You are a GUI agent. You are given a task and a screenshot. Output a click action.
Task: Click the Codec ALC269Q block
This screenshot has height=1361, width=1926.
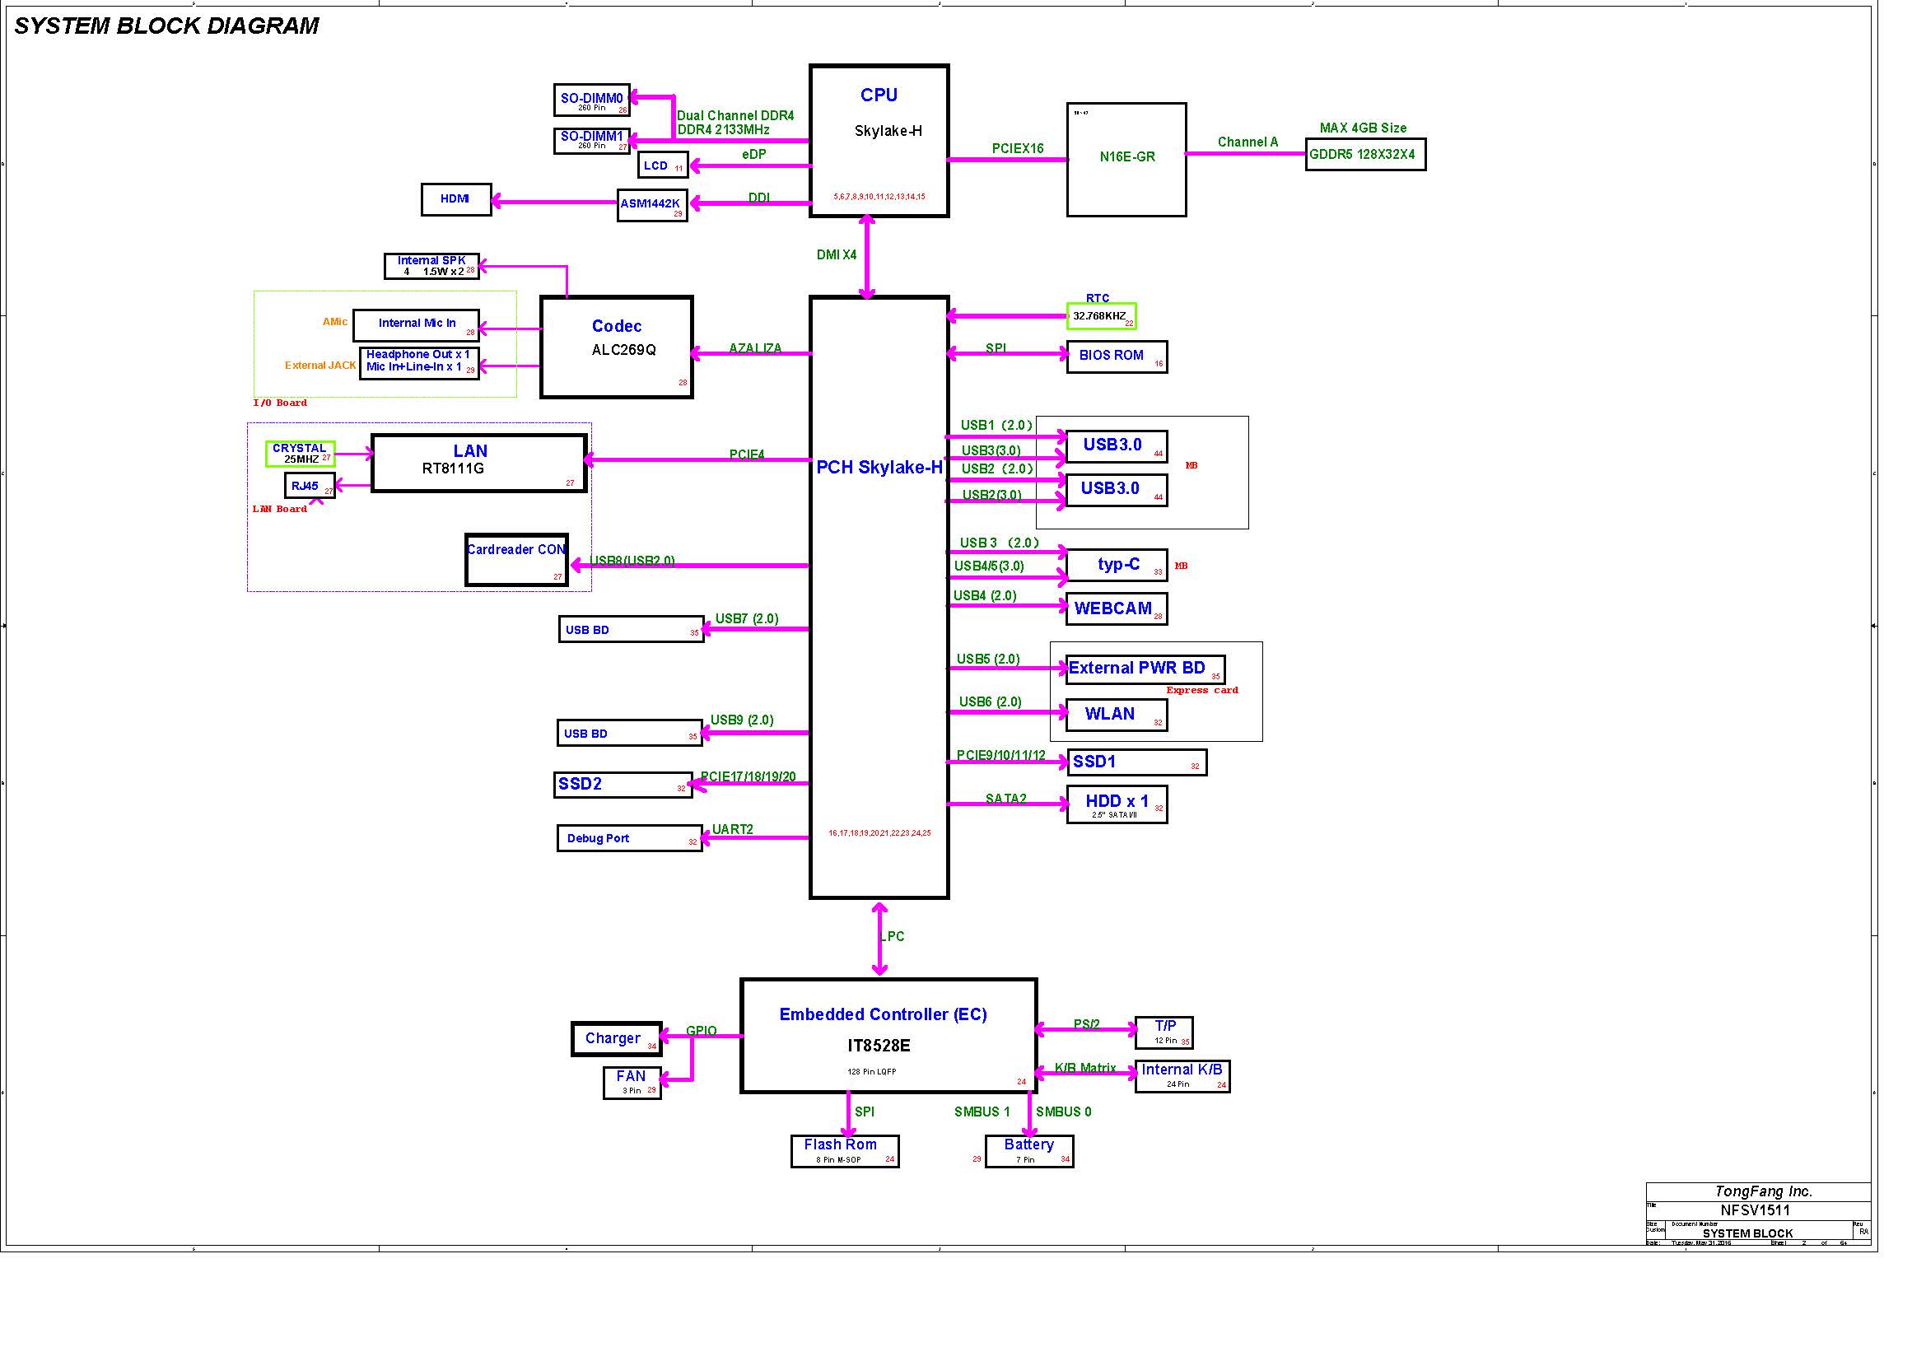coord(617,347)
